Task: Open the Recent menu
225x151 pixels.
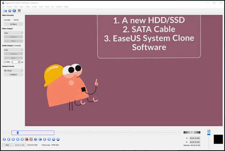Action: (9, 7)
